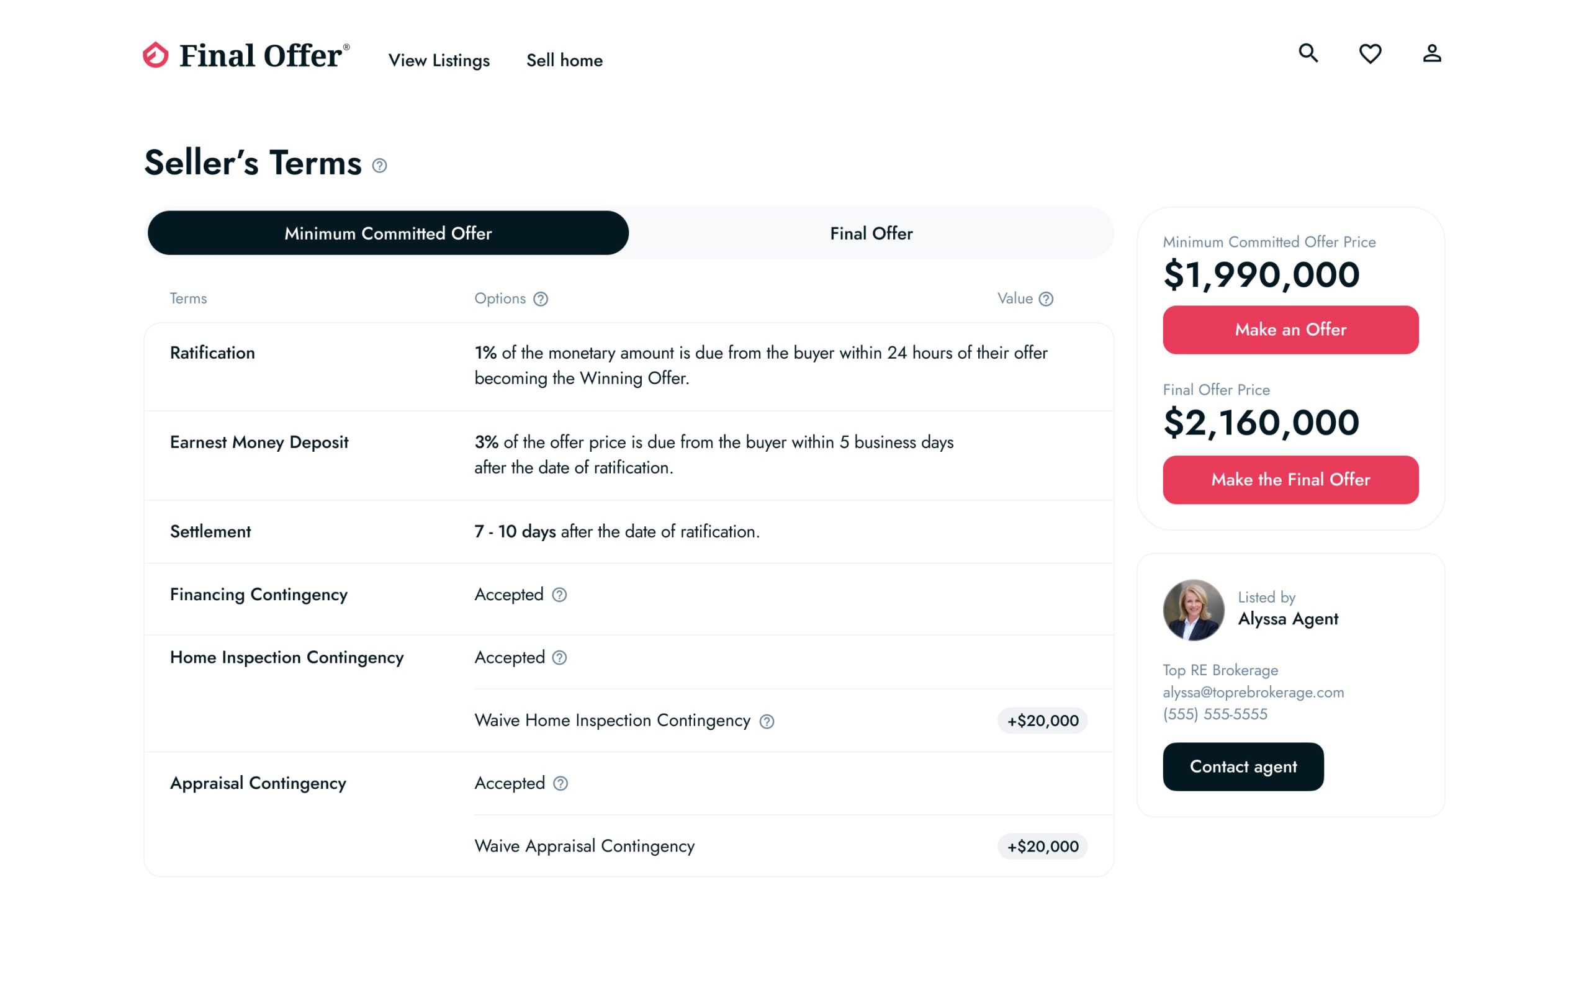Image resolution: width=1589 pixels, height=993 pixels.
Task: Click the help icon beside Seller's Terms
Action: [x=379, y=166]
